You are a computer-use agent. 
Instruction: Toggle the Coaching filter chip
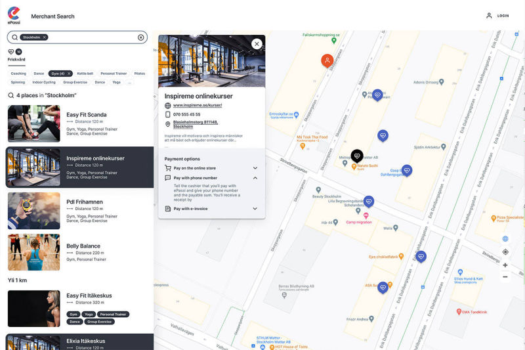(x=18, y=74)
